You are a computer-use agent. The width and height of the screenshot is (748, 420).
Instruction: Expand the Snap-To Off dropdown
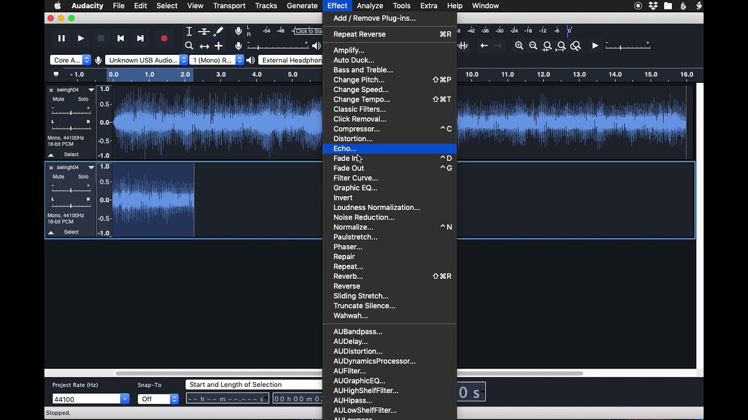[158, 399]
